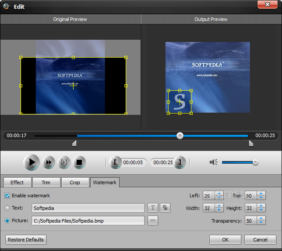The image size is (282, 251).
Task: Decrease the Top value with down arrow
Action: pyautogui.click(x=261, y=197)
